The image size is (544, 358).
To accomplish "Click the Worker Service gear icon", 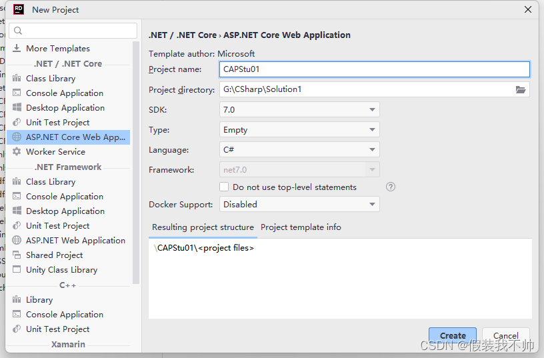I will pyautogui.click(x=17, y=151).
